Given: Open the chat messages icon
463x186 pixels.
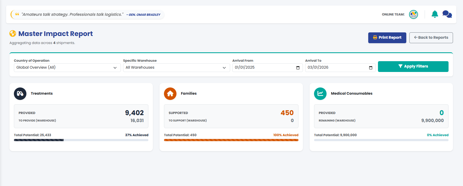Looking at the screenshot, I should pos(447,14).
